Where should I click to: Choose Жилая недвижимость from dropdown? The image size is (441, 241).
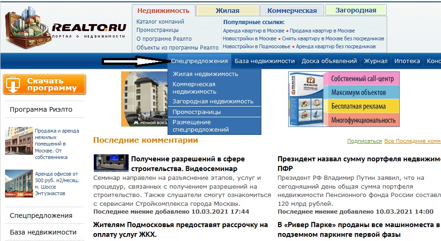point(205,74)
